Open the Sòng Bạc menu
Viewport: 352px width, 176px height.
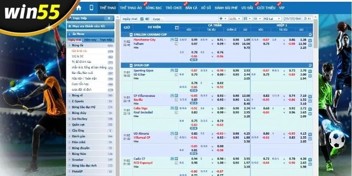pos(153,8)
